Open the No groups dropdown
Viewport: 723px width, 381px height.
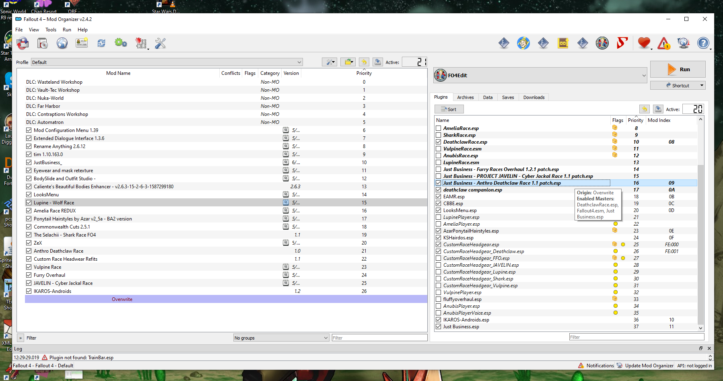point(281,338)
